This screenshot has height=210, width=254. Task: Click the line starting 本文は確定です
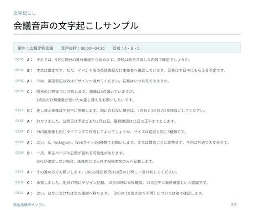pyautogui.click(x=131, y=70)
